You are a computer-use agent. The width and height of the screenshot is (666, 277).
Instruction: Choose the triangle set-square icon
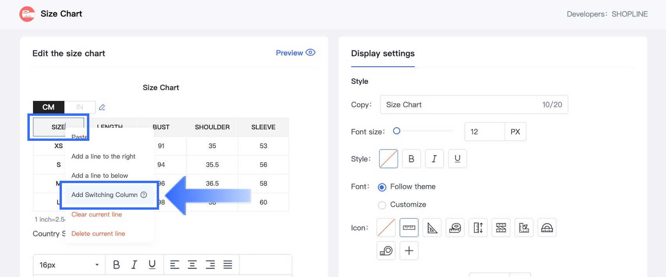[432, 228]
